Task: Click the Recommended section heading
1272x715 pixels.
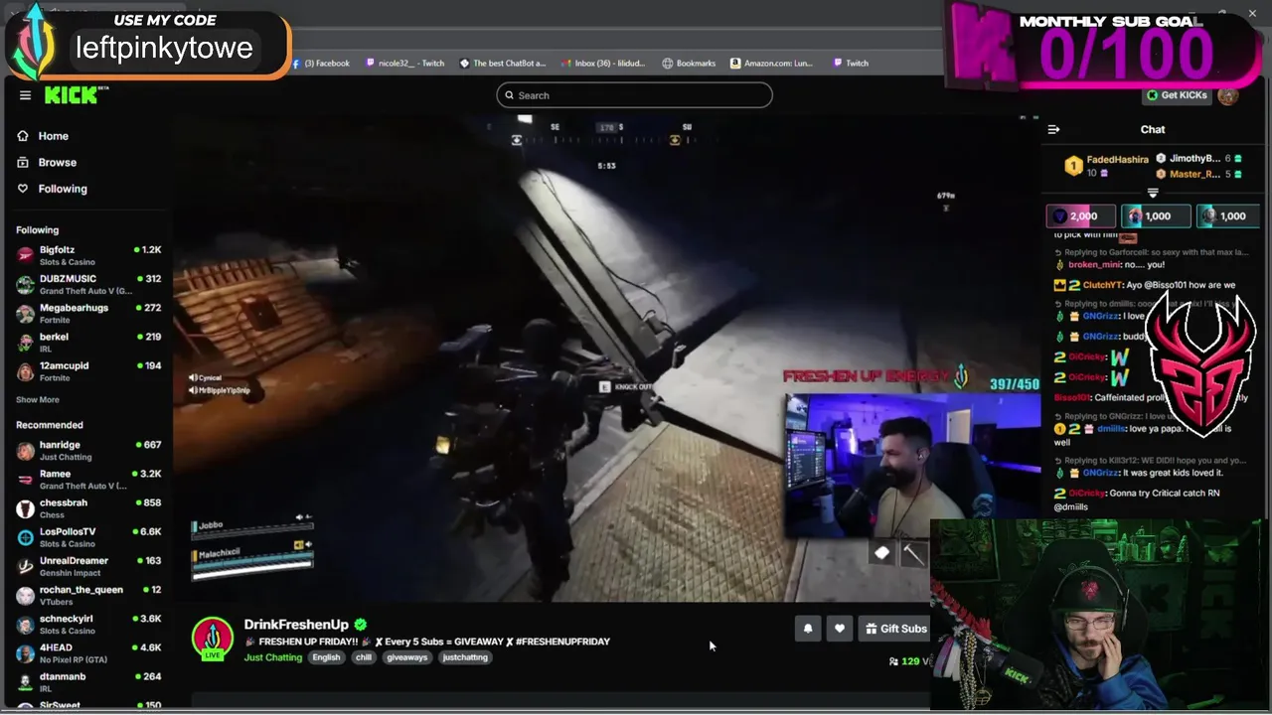Action: [x=50, y=425]
